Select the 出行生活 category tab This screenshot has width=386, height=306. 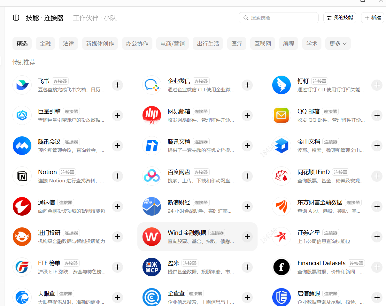point(208,43)
